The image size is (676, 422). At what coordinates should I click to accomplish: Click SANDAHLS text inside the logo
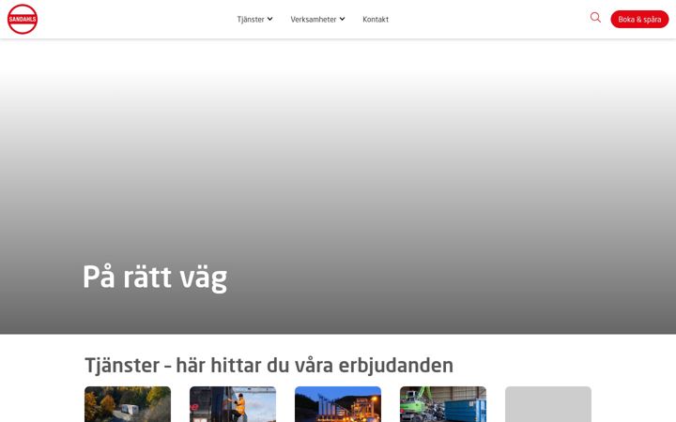(23, 20)
